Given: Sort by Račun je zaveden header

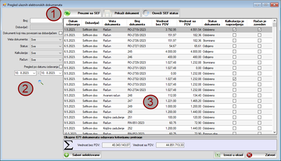Looking at the screenshot, I should coord(260,23).
